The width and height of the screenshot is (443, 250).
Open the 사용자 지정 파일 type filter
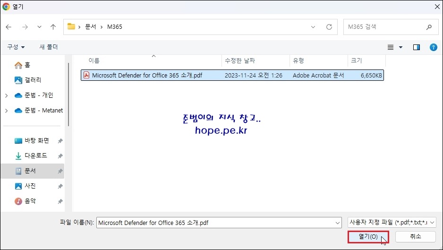coord(392,223)
